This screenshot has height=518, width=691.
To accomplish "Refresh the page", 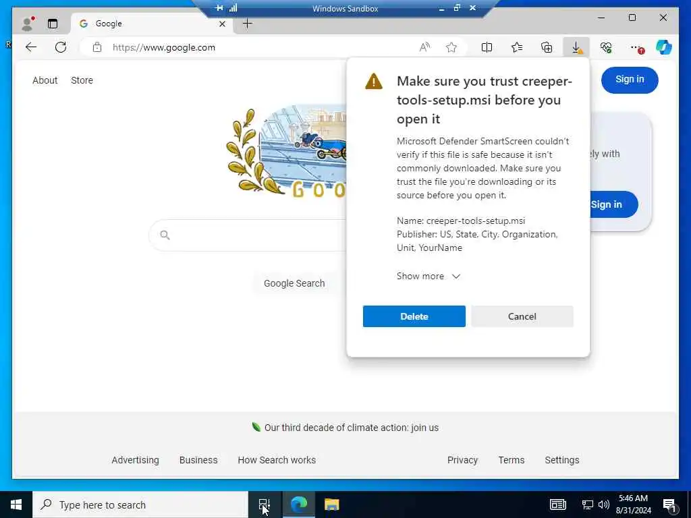I will [x=61, y=47].
